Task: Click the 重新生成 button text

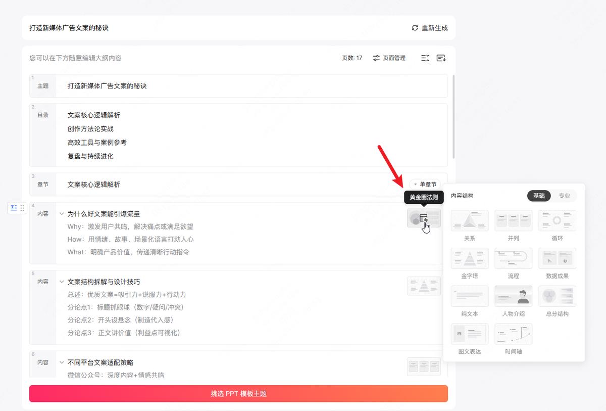Action: click(435, 28)
